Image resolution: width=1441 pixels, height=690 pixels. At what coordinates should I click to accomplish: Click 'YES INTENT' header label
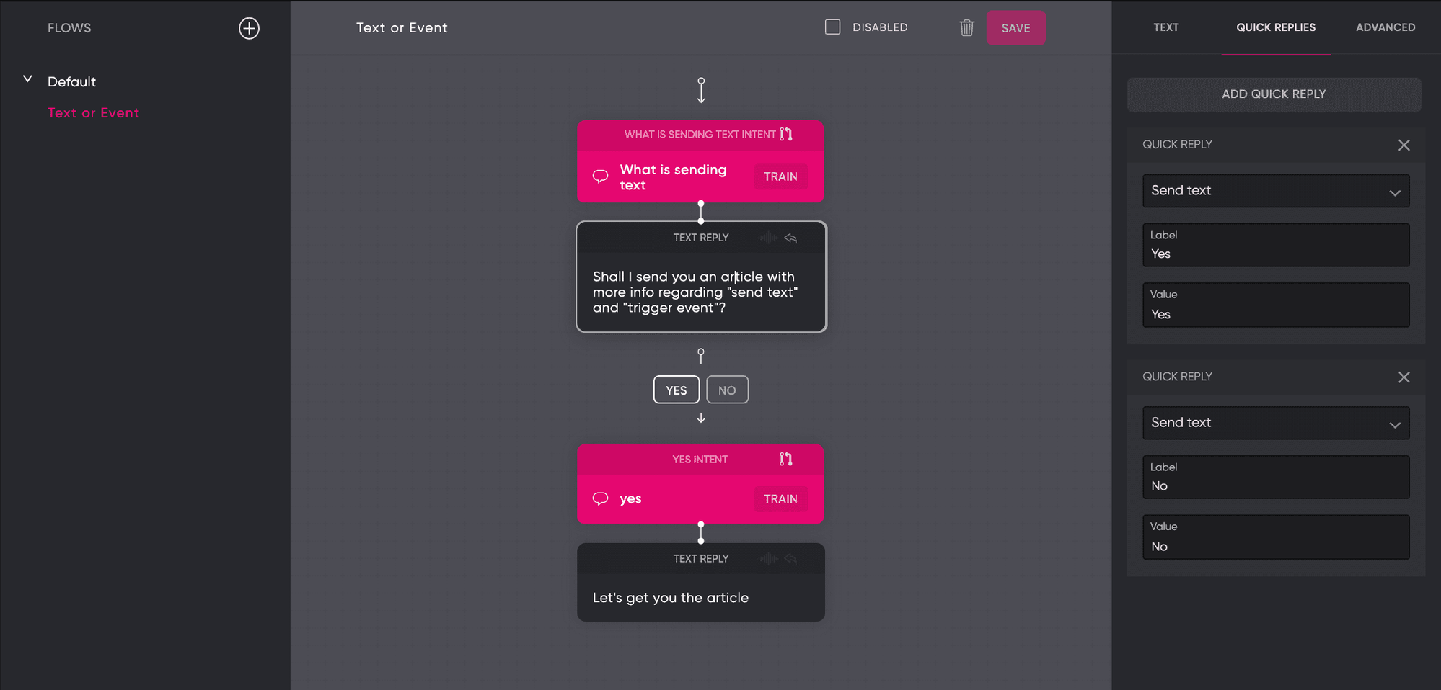click(x=700, y=460)
